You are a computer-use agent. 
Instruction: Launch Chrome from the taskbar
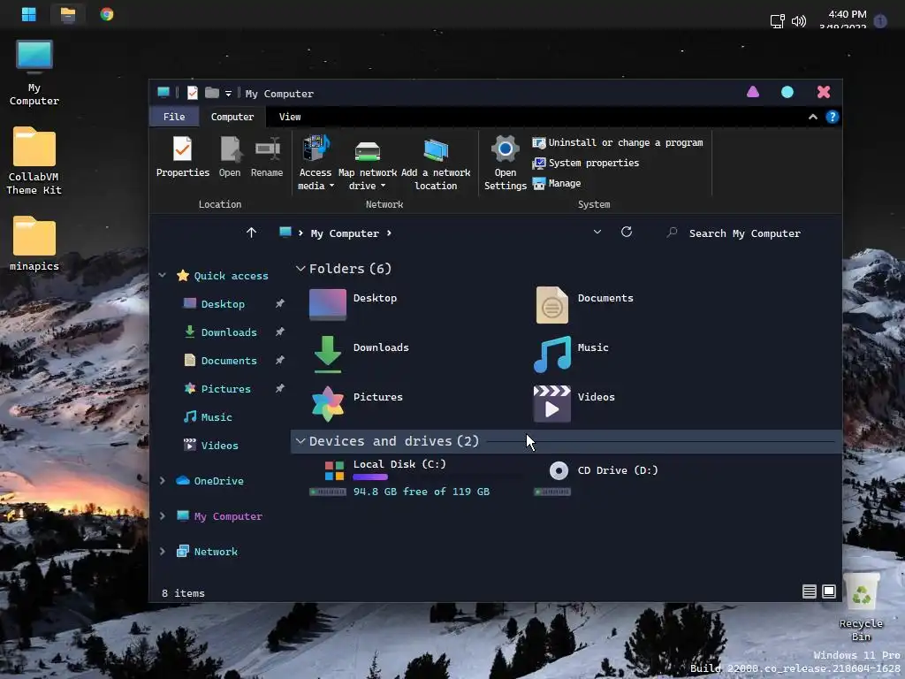(107, 14)
